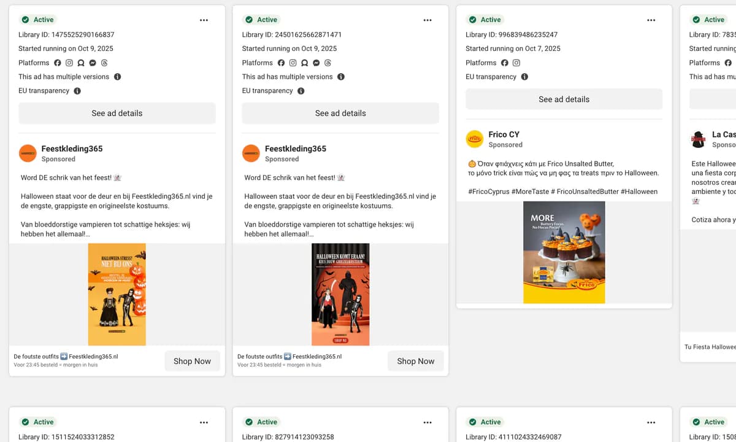Click #FricoCyprus hashtag text in Frico ad
Image resolution: width=736 pixels, height=442 pixels.
point(489,192)
